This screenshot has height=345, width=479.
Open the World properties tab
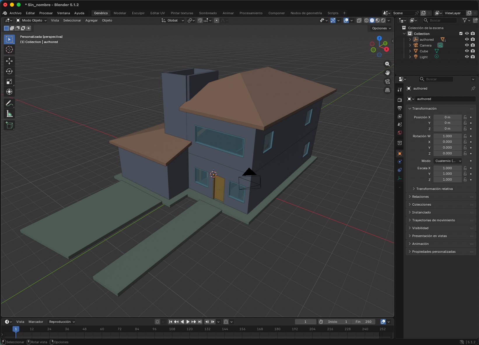[x=400, y=133]
